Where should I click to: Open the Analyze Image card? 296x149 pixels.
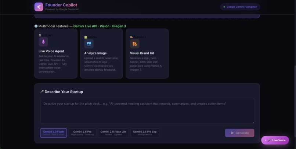102,53
